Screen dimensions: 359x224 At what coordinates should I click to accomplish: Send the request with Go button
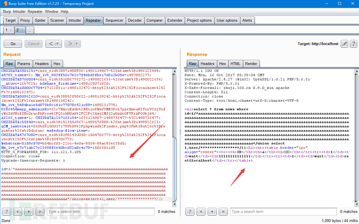13,44
